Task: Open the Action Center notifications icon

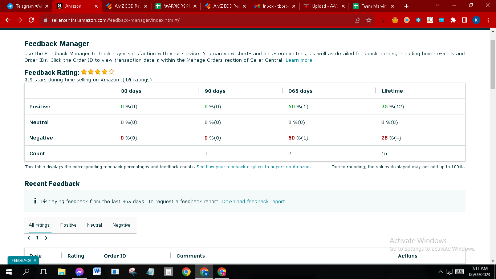Action: 450,272
